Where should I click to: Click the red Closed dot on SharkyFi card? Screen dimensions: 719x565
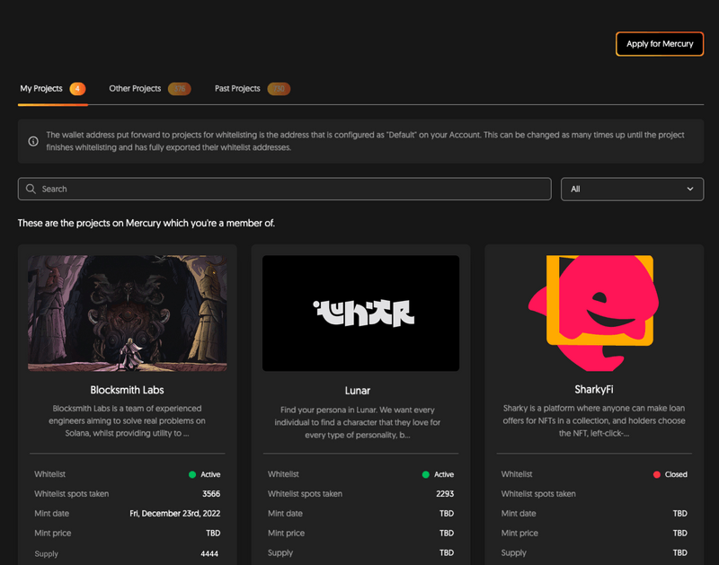(x=657, y=474)
